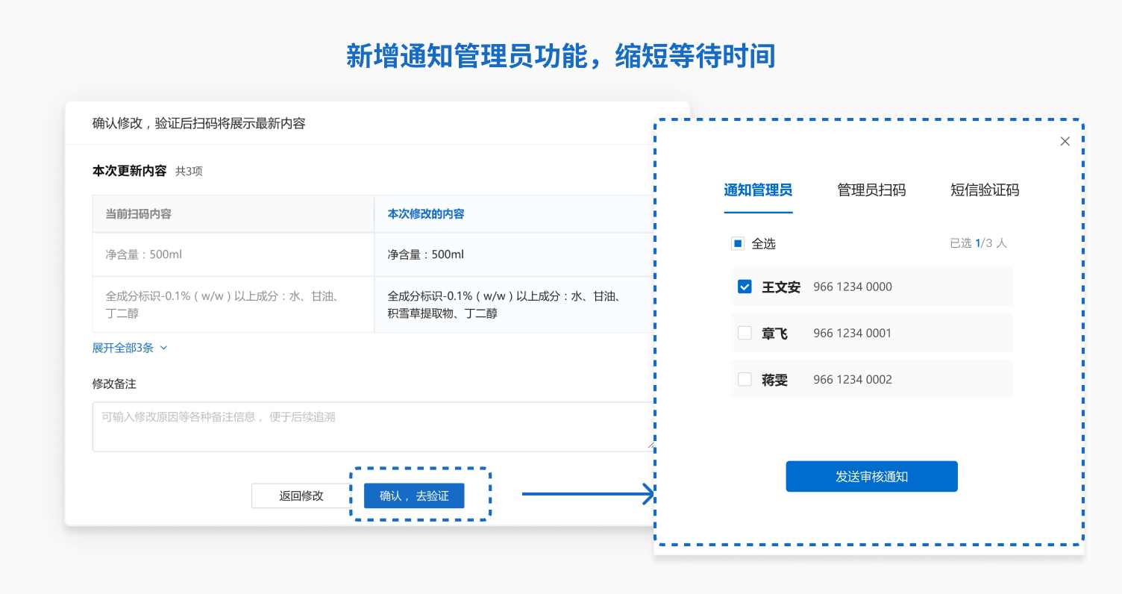Open the 短信验证码 tab

click(984, 190)
